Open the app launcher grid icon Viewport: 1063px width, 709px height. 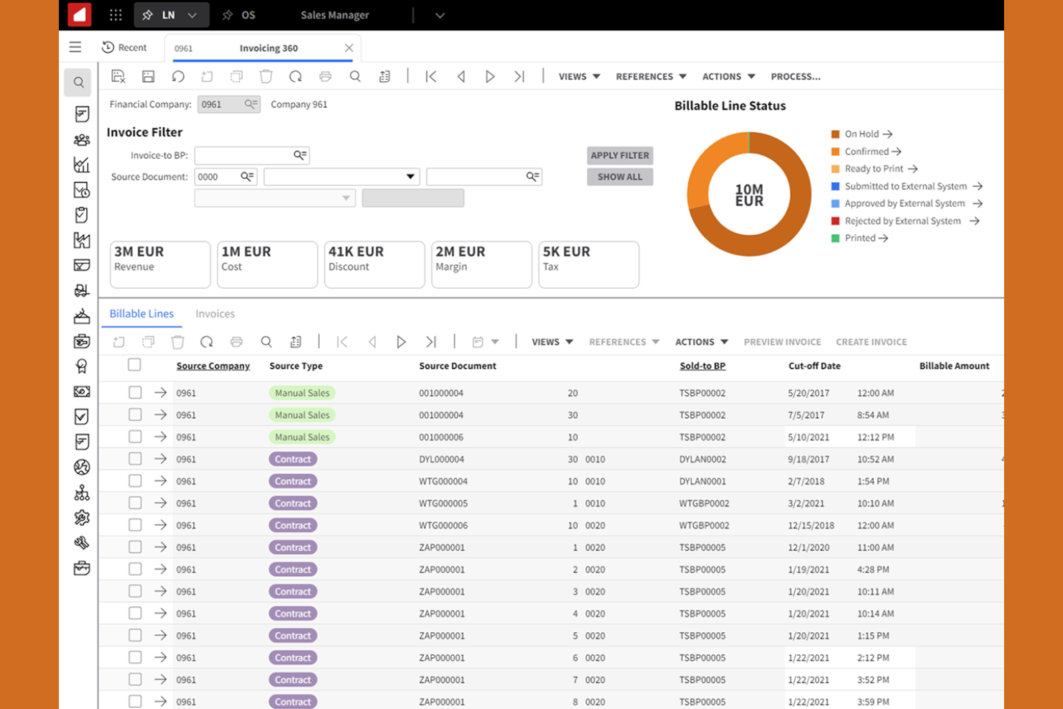tap(116, 15)
